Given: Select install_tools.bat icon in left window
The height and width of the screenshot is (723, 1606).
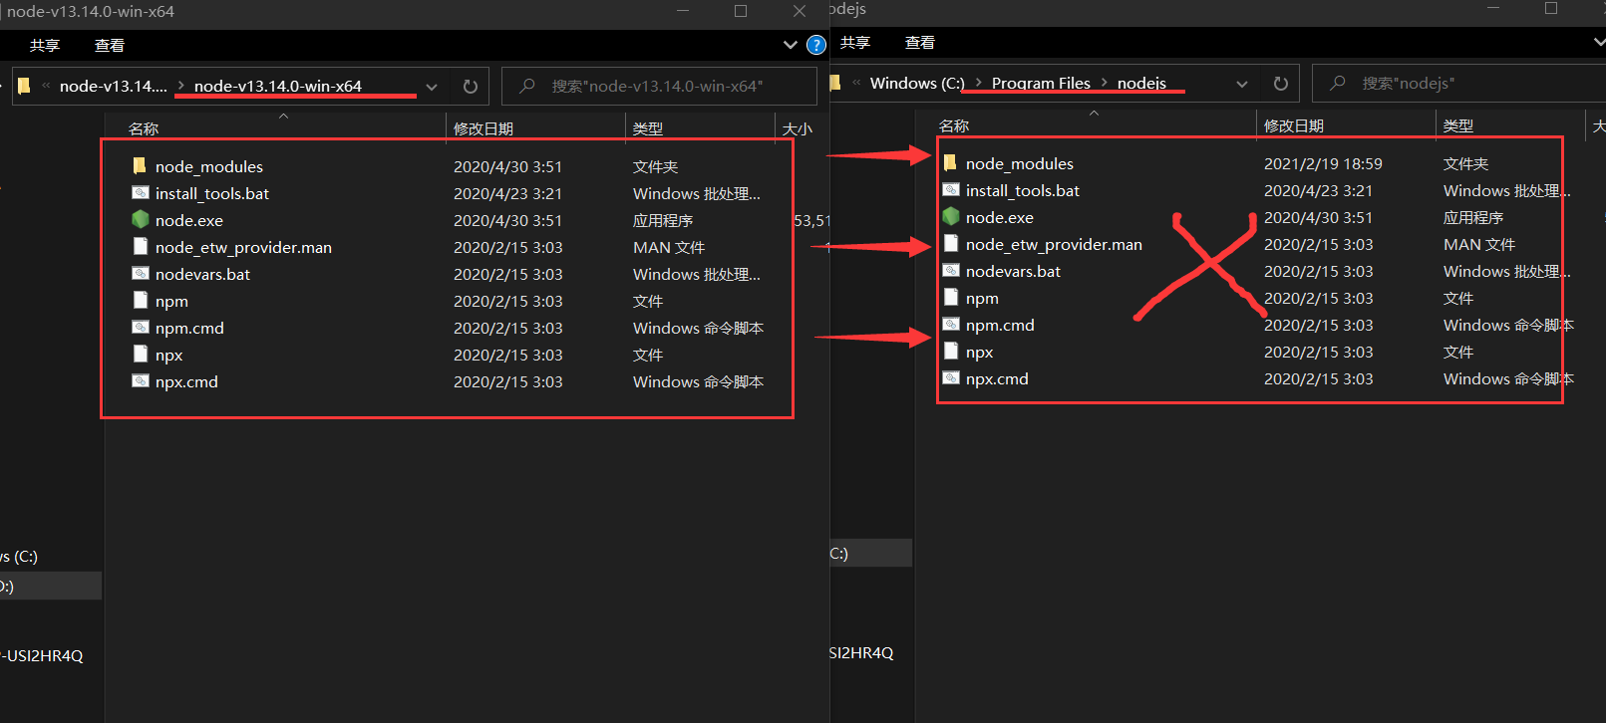Looking at the screenshot, I should coord(140,193).
